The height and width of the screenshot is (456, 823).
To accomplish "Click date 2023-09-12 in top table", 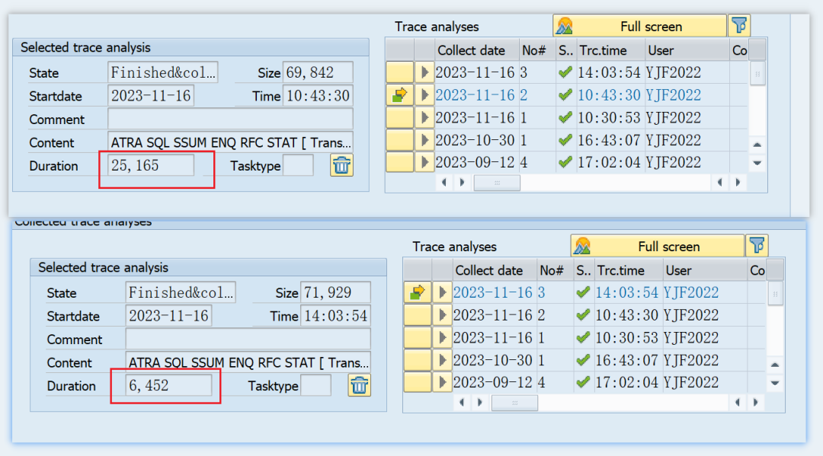I will point(475,162).
